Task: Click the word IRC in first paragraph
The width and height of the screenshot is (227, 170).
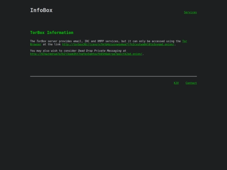Action: (x=87, y=41)
